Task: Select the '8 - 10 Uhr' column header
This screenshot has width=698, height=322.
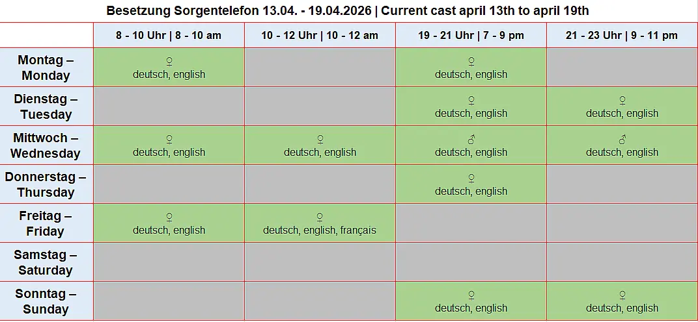Action: click(169, 35)
